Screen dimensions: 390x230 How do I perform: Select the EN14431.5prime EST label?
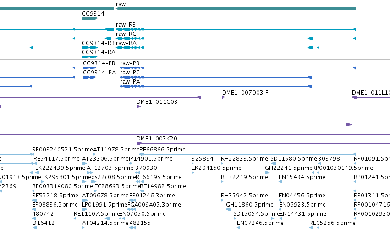(303, 214)
